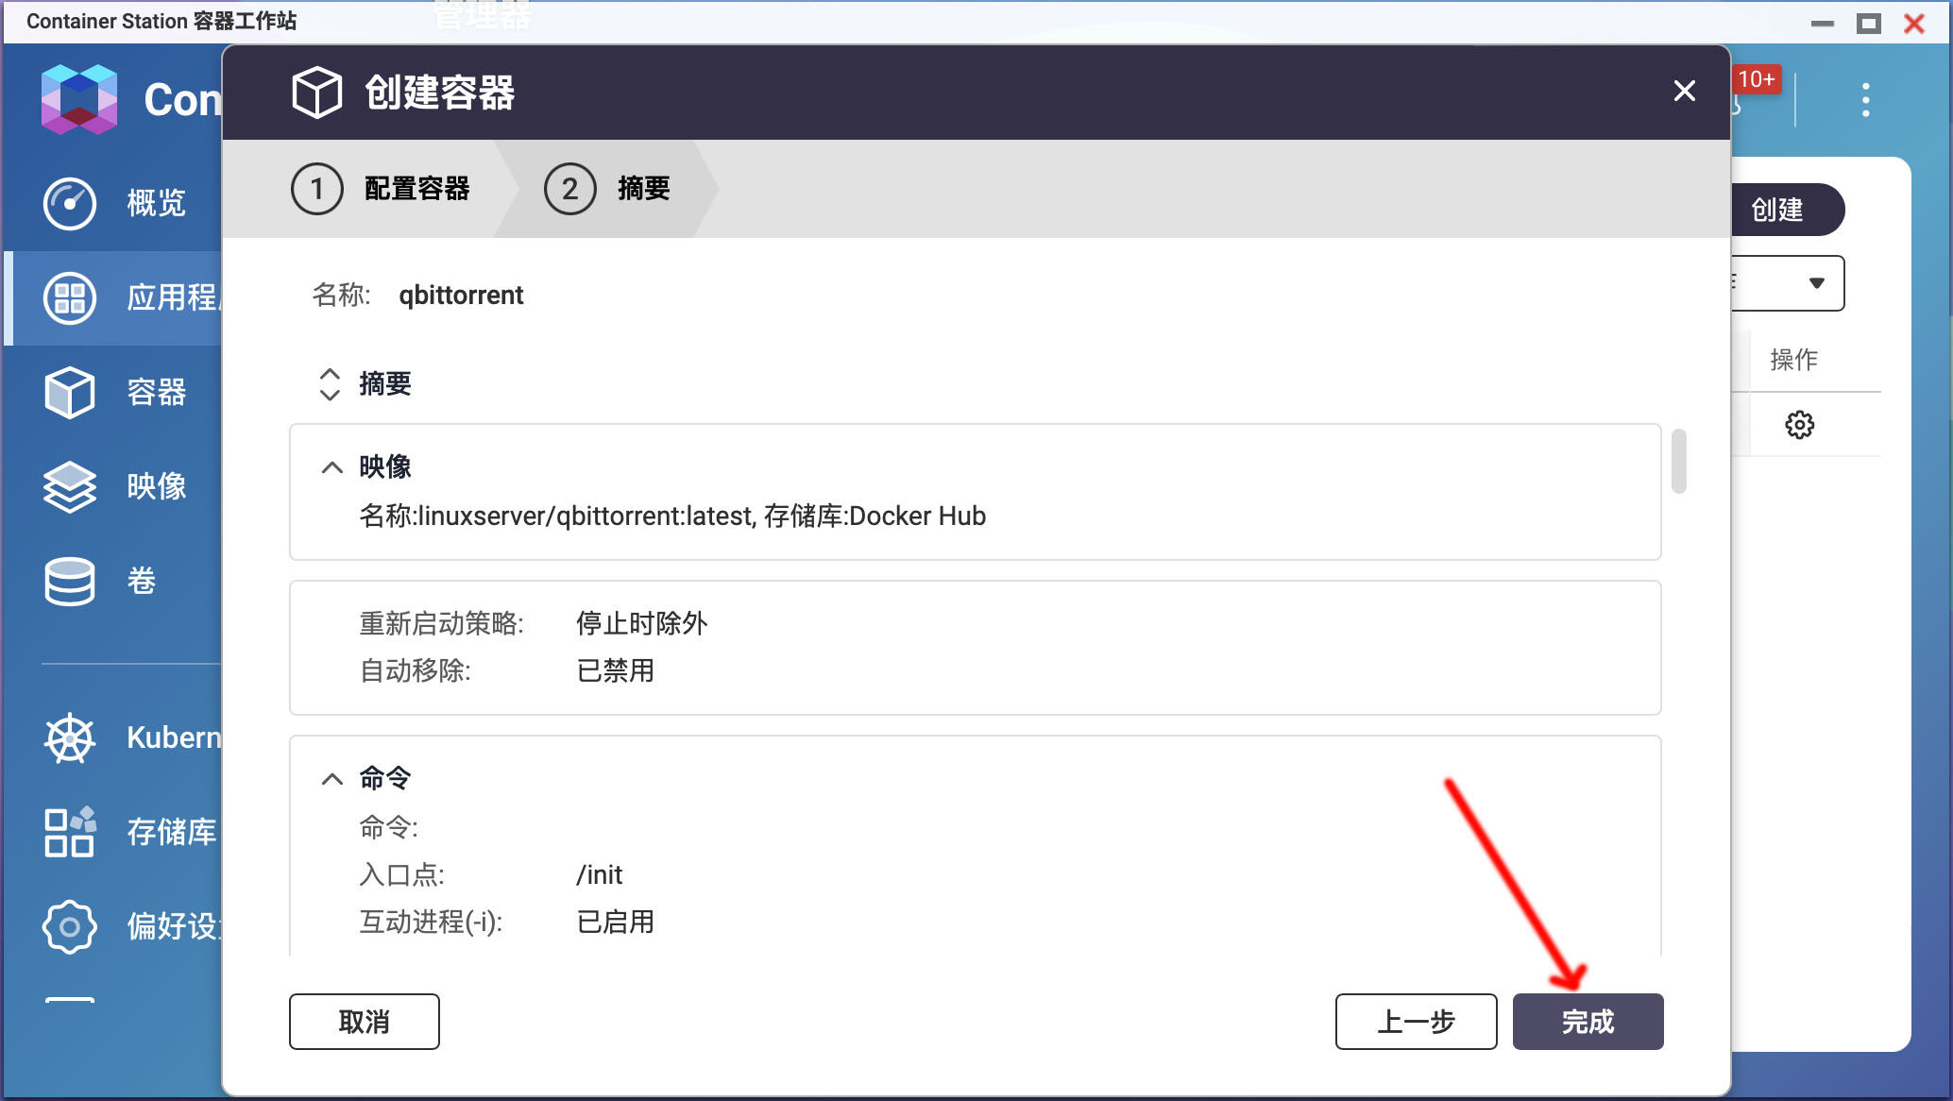Image resolution: width=1953 pixels, height=1101 pixels.
Task: Open the 概览 overview dashboard icon
Action: tap(69, 203)
